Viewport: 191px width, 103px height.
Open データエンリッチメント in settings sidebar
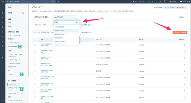[15, 100]
